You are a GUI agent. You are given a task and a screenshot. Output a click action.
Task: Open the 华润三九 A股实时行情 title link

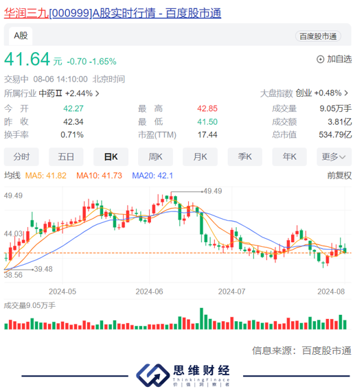pos(113,13)
